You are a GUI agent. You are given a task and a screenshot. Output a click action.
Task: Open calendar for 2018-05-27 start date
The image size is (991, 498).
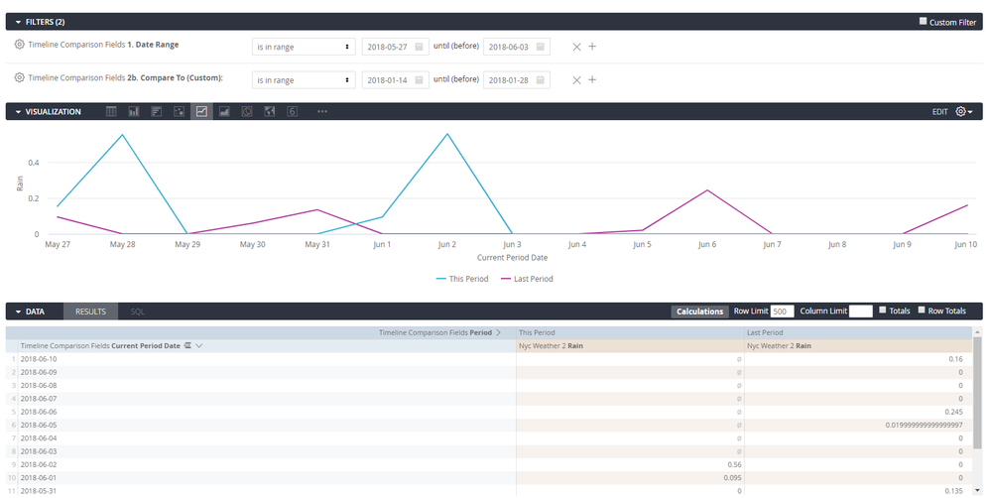click(419, 47)
